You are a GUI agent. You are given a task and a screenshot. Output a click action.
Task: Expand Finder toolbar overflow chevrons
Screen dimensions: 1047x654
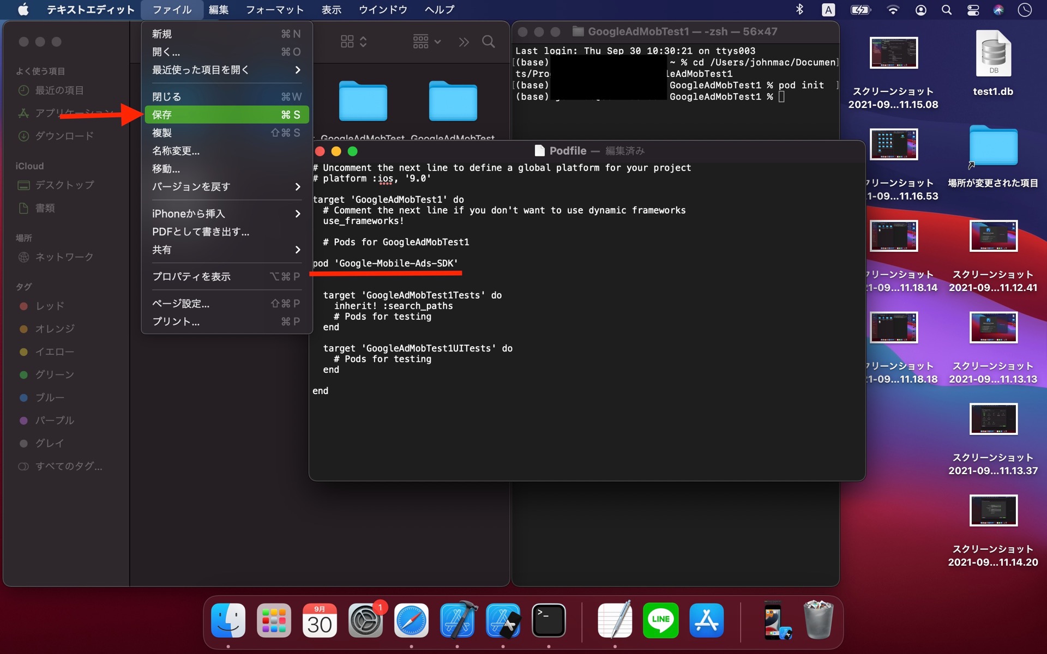pos(464,42)
